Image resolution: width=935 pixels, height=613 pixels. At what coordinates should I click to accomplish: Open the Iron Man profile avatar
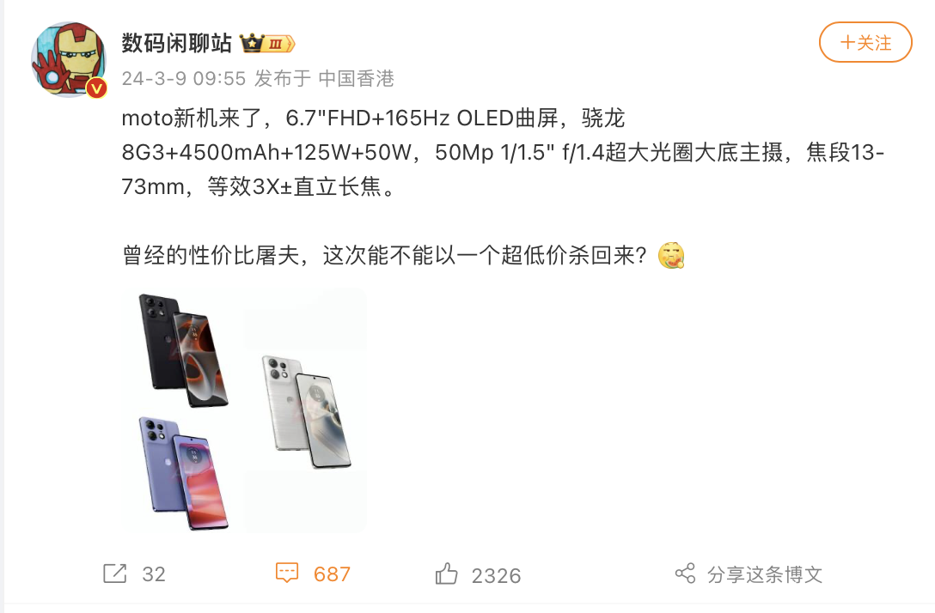(69, 59)
